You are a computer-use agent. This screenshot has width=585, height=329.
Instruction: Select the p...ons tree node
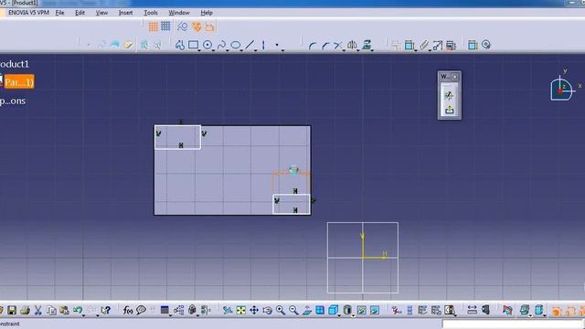[x=13, y=101]
